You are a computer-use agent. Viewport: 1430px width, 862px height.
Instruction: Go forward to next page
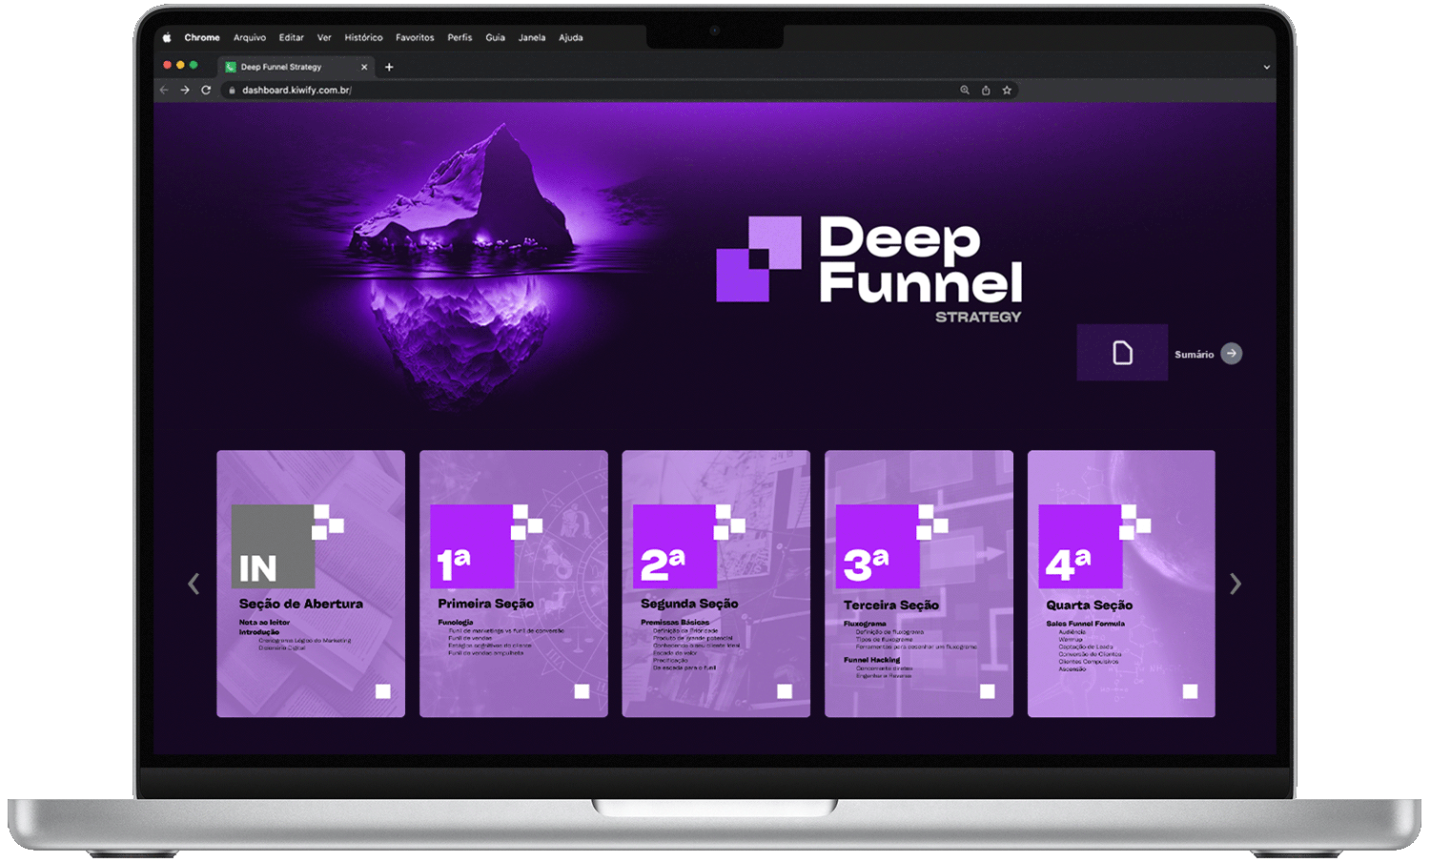coord(185,90)
